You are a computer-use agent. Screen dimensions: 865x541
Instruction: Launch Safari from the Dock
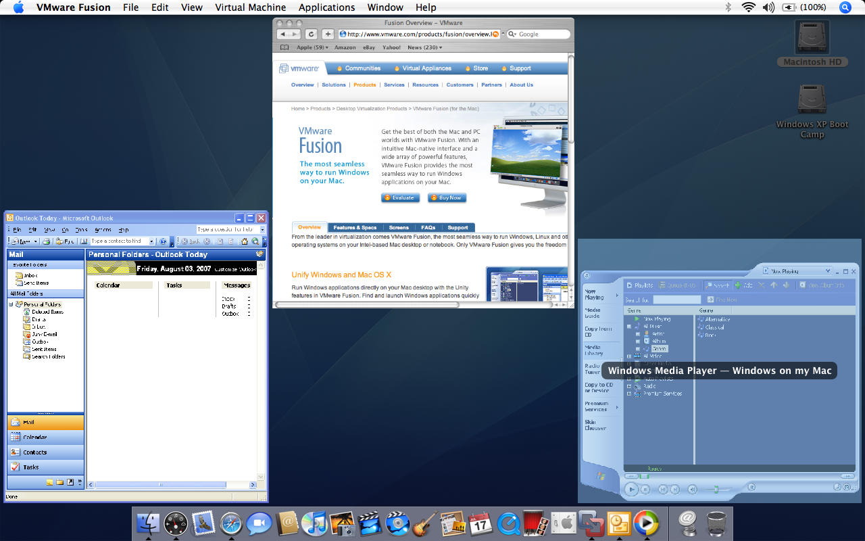(230, 523)
